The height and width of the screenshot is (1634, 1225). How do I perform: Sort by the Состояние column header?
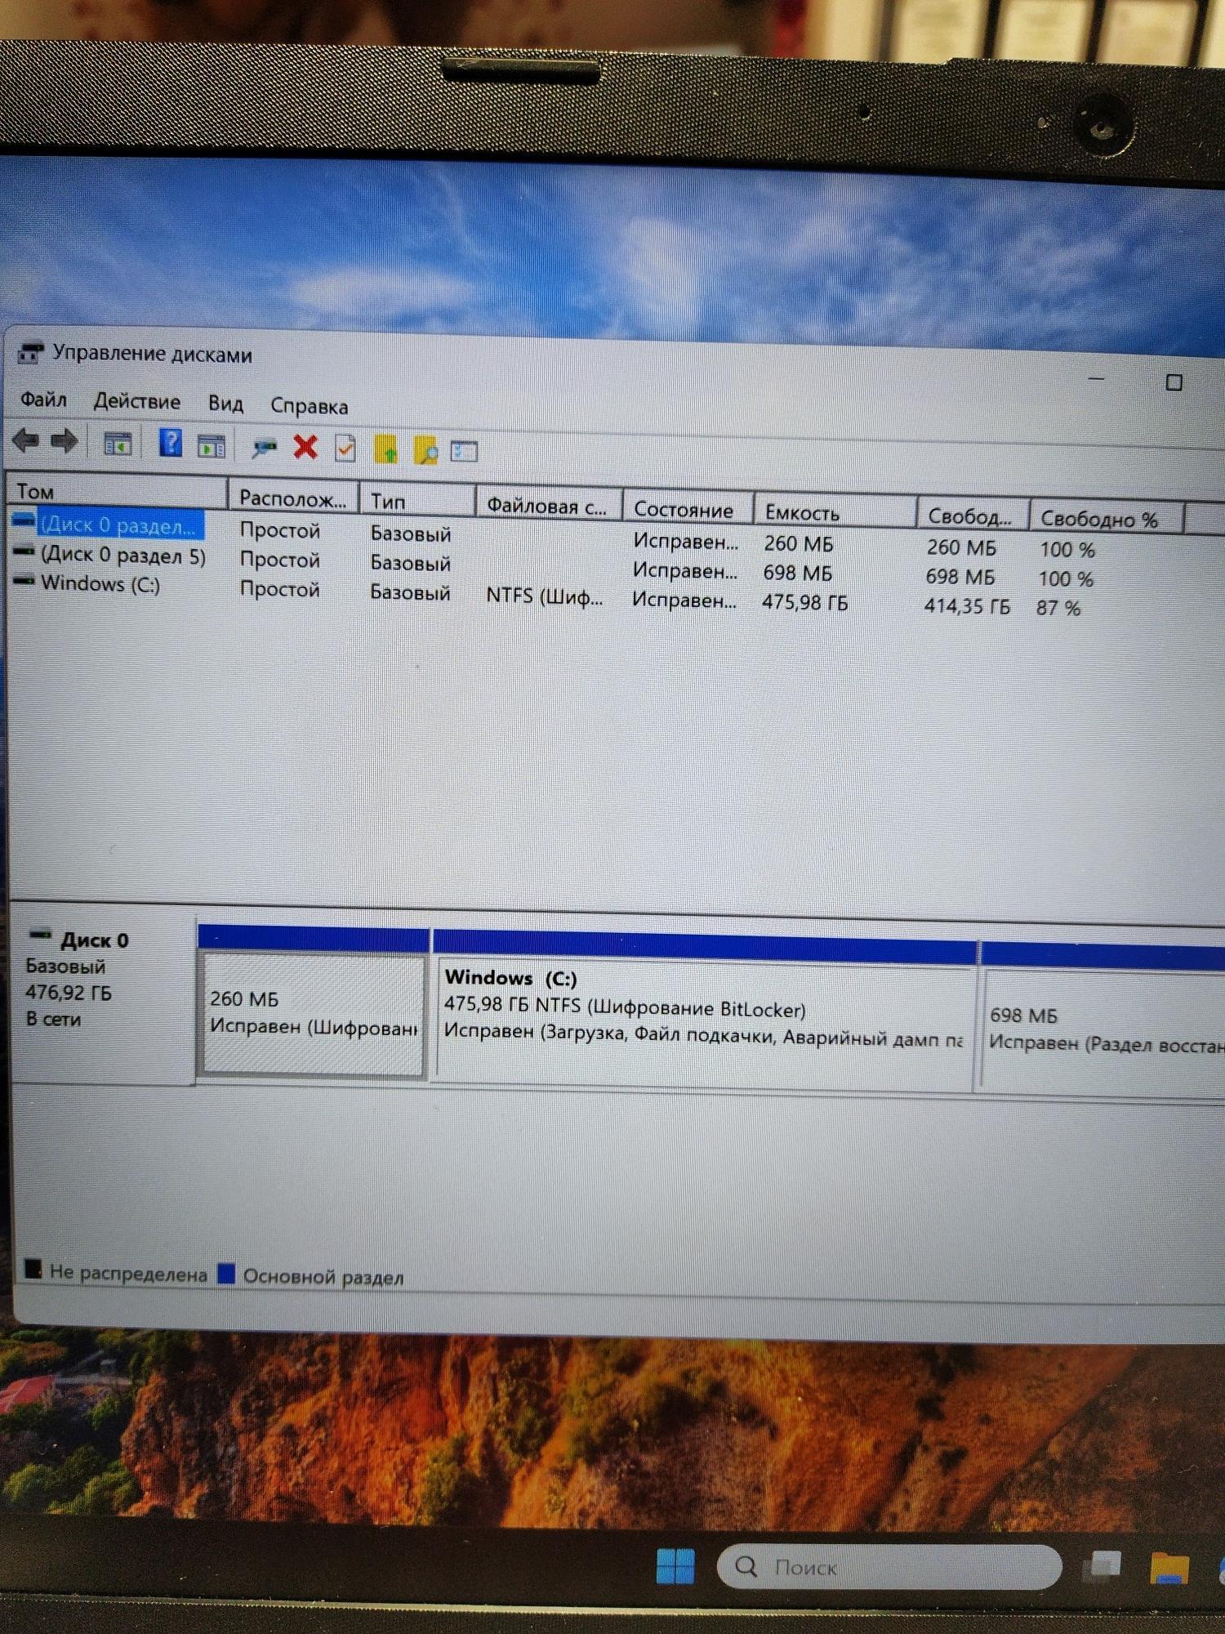(688, 509)
